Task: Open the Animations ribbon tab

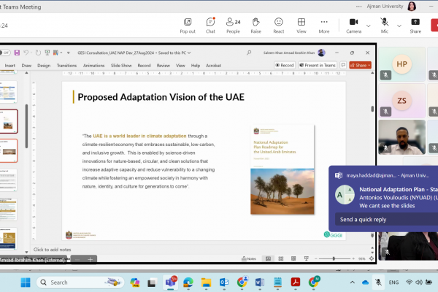Action: 93,65
